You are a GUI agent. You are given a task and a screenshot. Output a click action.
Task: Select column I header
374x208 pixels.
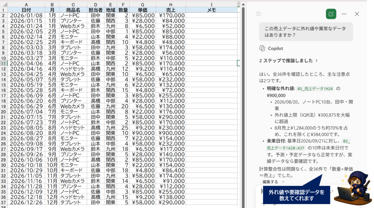(x=211, y=4)
